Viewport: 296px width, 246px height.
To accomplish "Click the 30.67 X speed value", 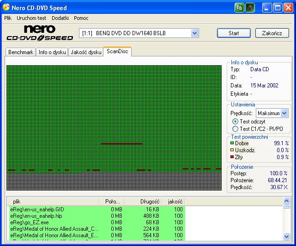I will (x=278, y=187).
